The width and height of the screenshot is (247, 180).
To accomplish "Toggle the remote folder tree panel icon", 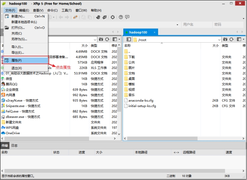I will 129,39.
